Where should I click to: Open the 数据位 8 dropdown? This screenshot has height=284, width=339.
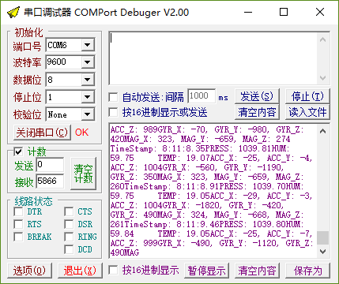[88, 80]
